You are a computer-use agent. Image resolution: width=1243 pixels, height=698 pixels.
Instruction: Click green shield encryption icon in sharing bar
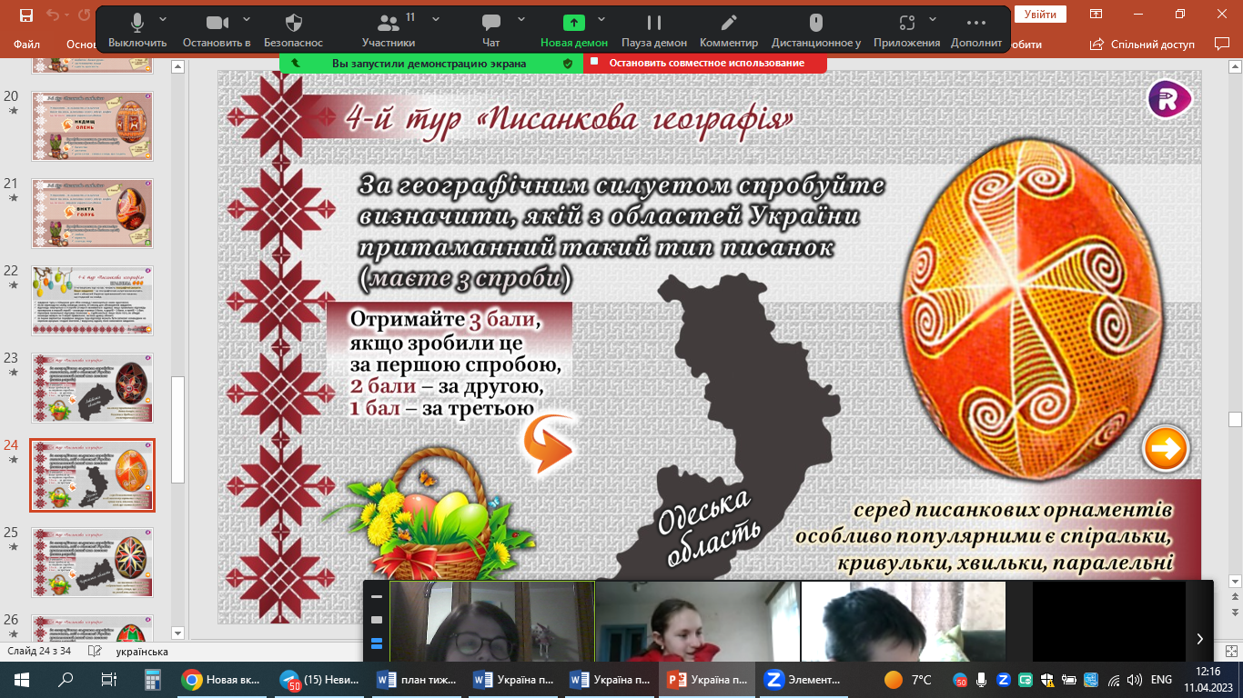pyautogui.click(x=568, y=64)
